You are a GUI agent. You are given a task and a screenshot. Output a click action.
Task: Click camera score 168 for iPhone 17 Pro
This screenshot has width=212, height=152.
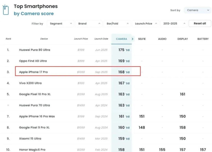(121, 72)
